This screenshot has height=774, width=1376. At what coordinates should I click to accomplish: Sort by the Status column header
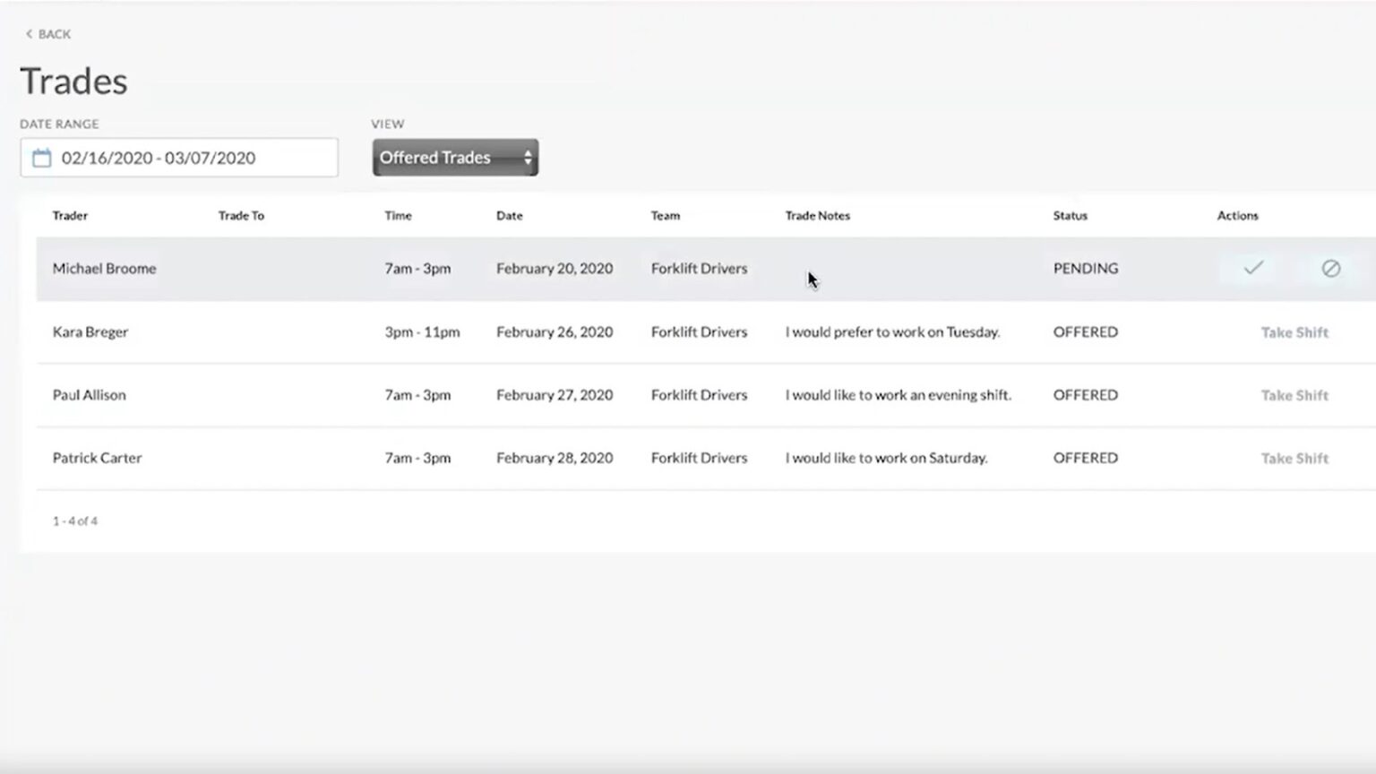[x=1070, y=216]
